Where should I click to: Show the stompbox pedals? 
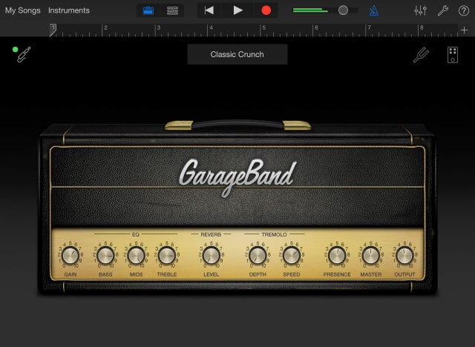click(x=453, y=55)
